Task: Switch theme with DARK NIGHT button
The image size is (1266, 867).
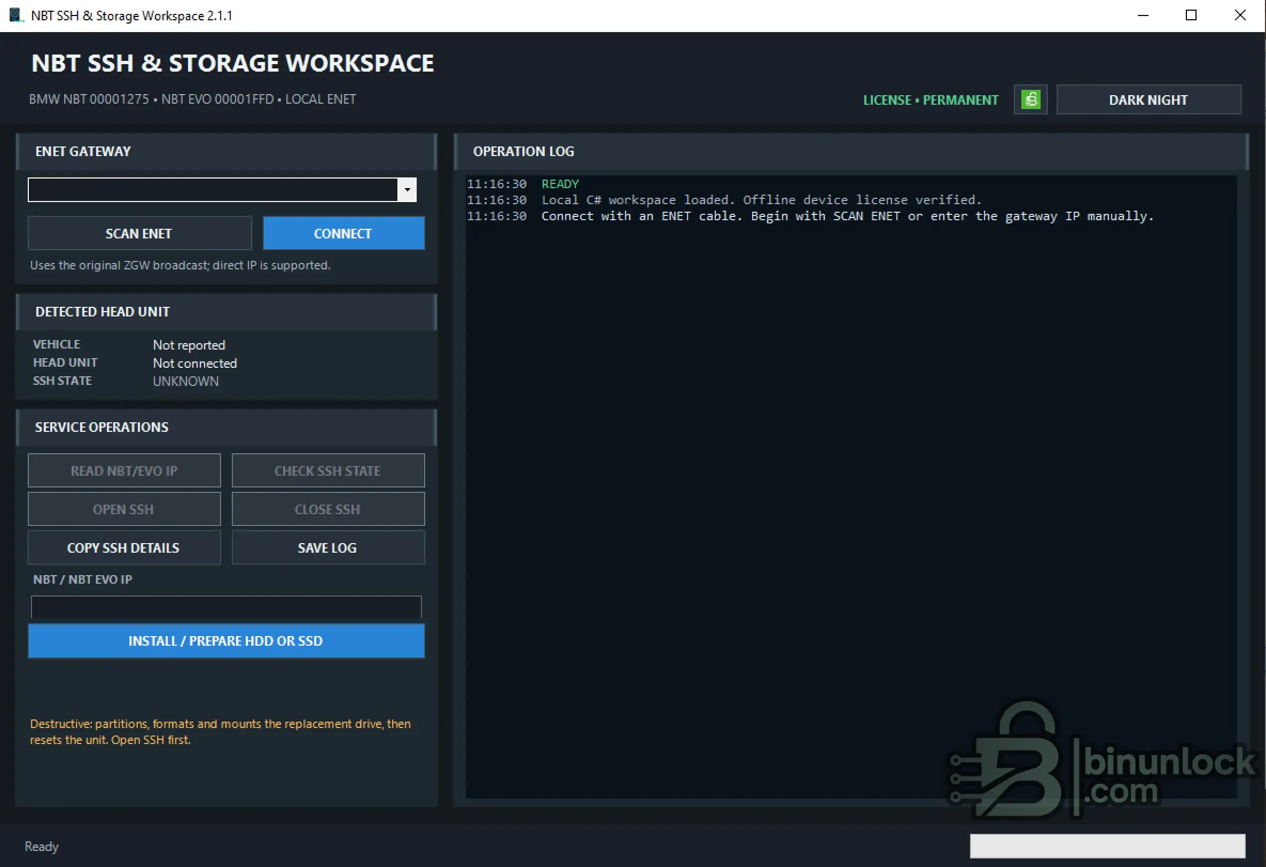Action: (1148, 100)
